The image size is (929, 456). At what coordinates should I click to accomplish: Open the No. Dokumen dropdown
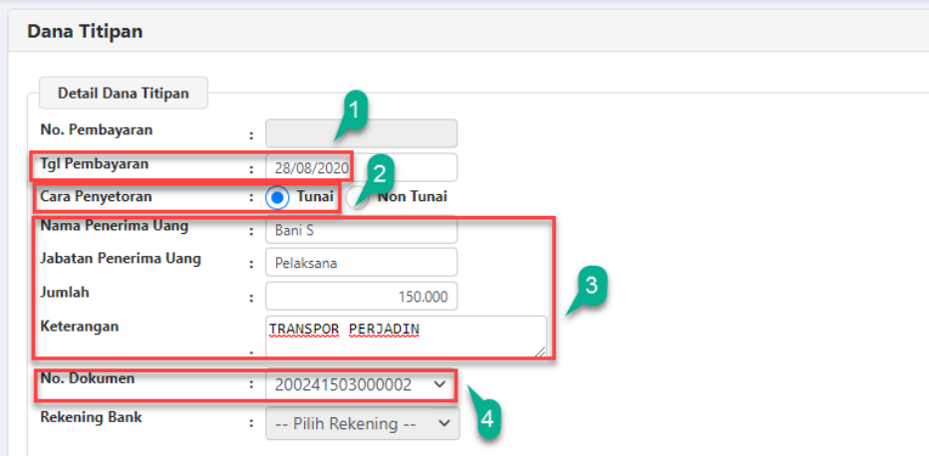pos(361,384)
